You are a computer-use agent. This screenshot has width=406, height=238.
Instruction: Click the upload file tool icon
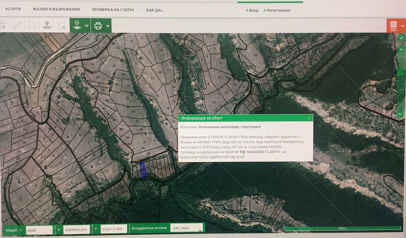click(47, 25)
